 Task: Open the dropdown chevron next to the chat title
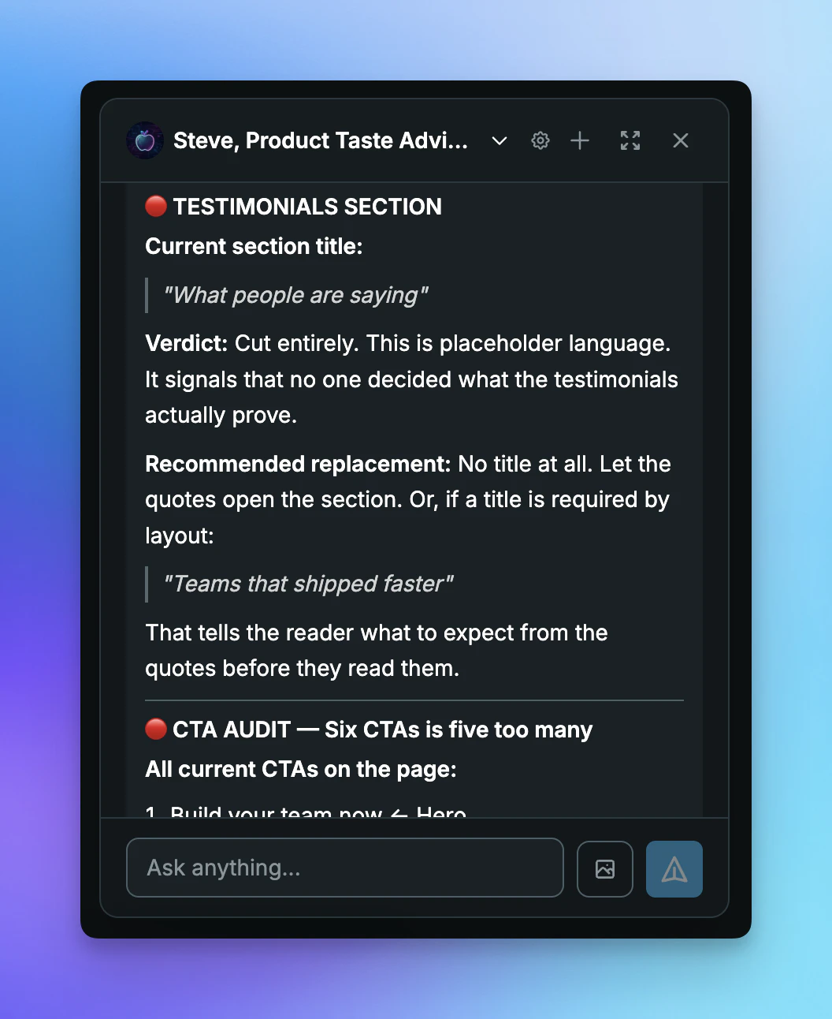tap(499, 140)
